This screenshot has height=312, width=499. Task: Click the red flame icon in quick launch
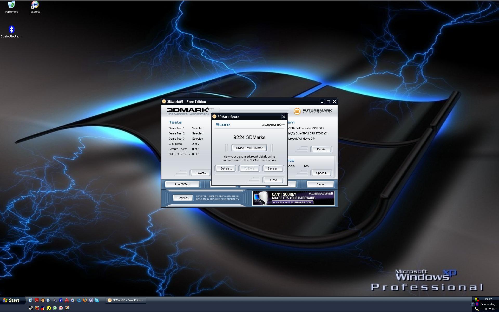coord(61,308)
